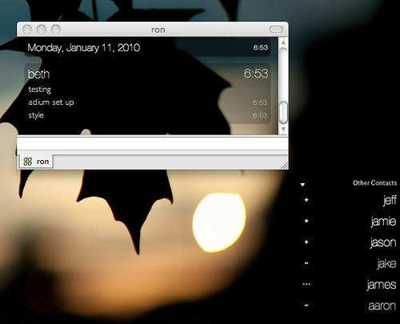Click the ron window title text

coord(158,30)
